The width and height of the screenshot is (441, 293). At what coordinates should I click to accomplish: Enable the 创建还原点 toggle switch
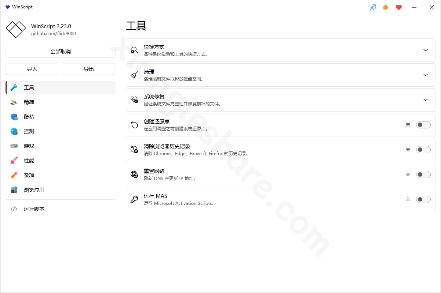click(423, 125)
